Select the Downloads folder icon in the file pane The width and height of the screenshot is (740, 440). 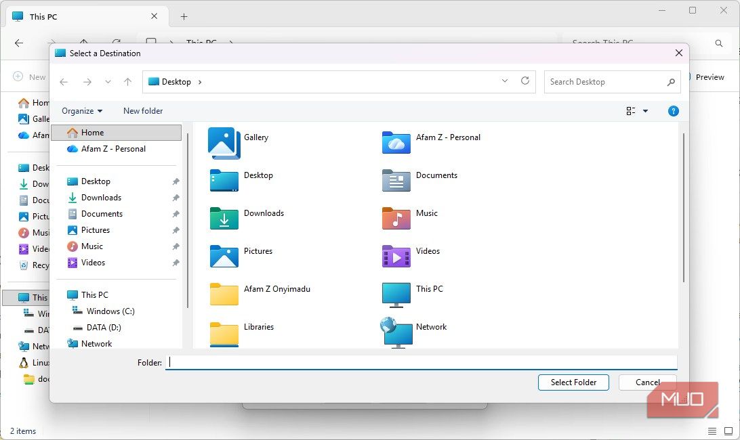point(224,219)
